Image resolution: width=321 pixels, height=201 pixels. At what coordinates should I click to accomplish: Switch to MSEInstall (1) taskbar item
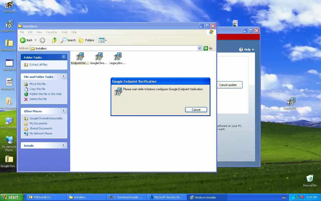coord(47,197)
